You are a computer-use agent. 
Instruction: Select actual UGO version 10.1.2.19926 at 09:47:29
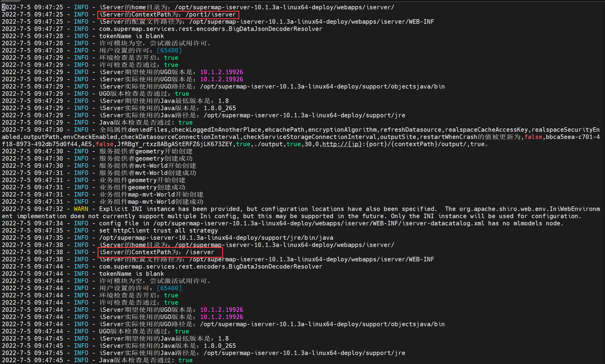(x=222, y=79)
